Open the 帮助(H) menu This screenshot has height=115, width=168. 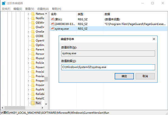[x=57, y=9]
